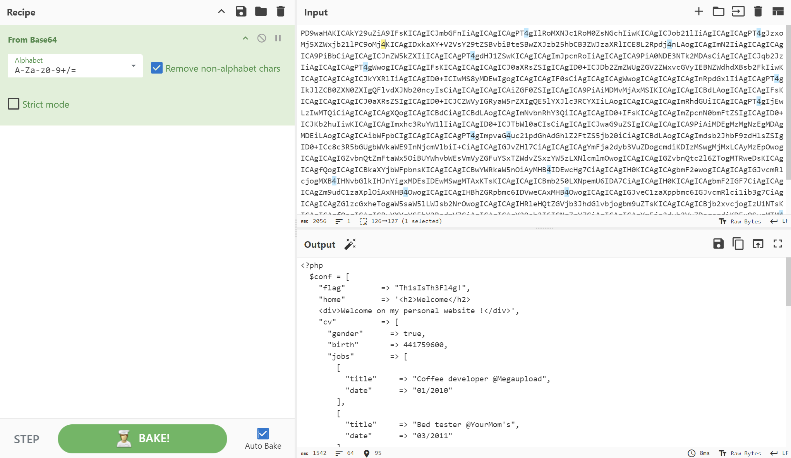Viewport: 791px width, 458px height.
Task: Click the expand Output to new window icon
Action: pos(758,244)
